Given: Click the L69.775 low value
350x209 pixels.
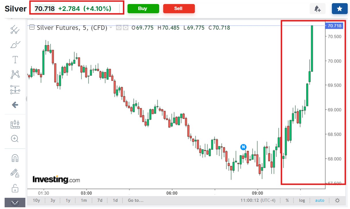Looking at the screenshot, I should (x=194, y=28).
